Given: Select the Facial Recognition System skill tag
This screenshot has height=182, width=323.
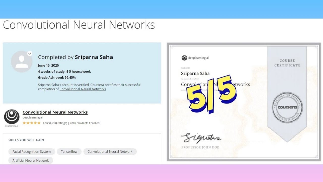Looking at the screenshot, I should click(32, 152).
